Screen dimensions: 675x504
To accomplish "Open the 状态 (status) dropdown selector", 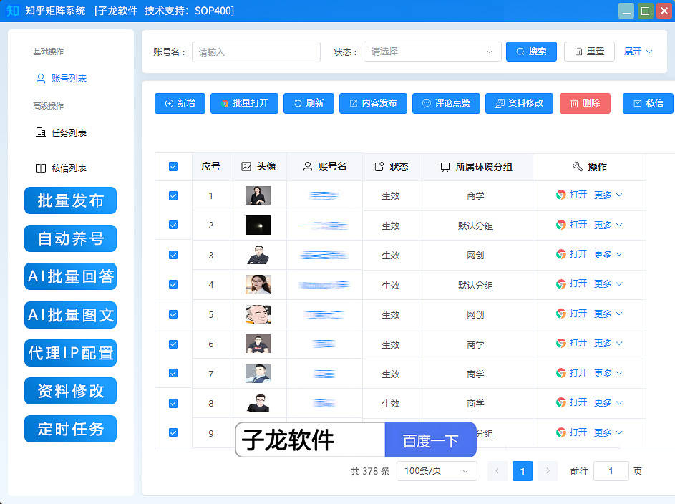I will [x=432, y=52].
